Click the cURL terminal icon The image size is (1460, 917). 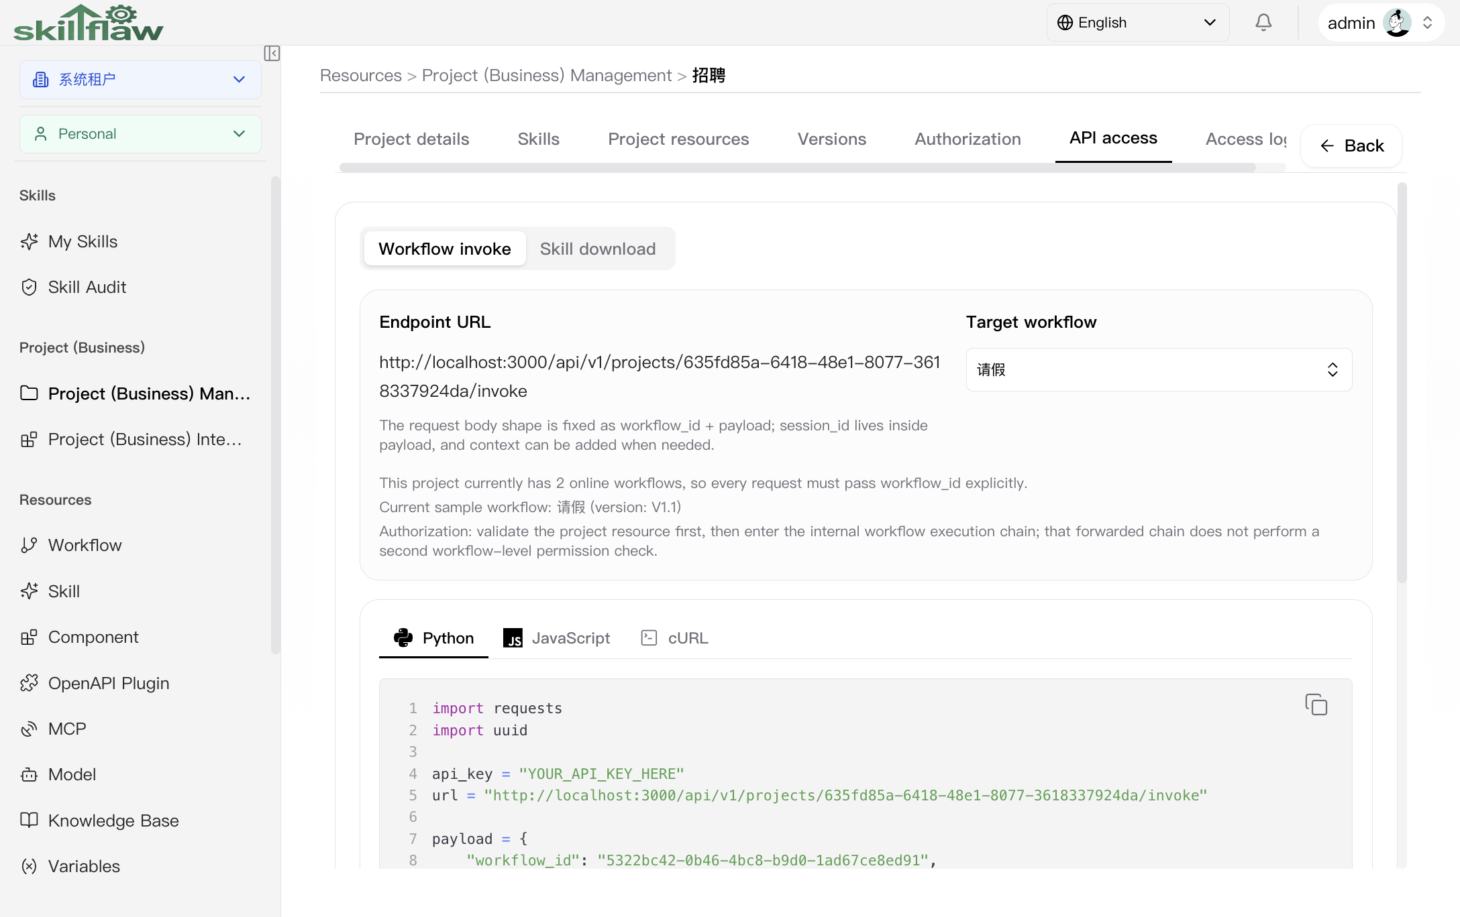649,637
